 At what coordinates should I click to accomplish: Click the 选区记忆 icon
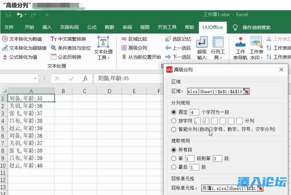[168, 39]
